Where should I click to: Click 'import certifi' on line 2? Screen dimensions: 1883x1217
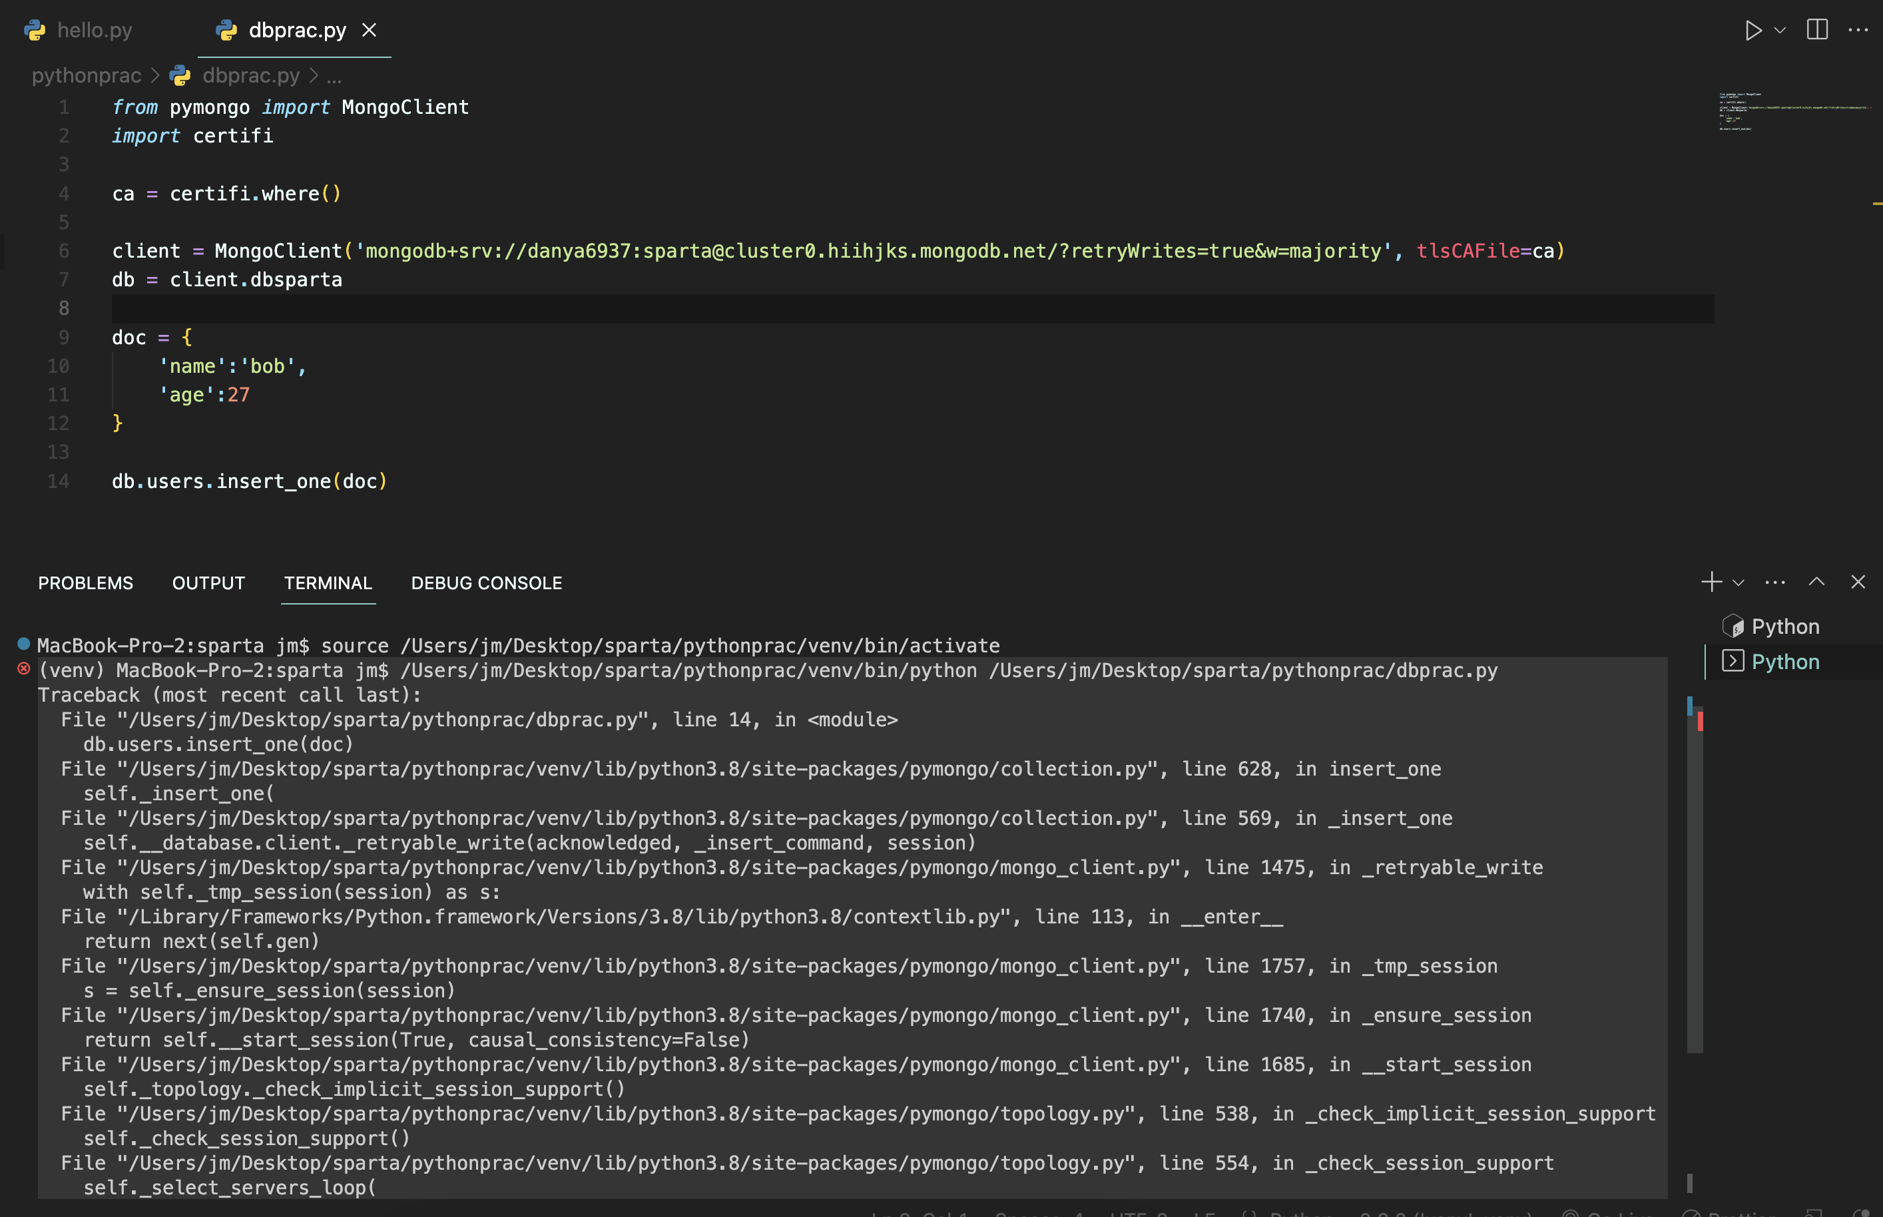point(193,136)
